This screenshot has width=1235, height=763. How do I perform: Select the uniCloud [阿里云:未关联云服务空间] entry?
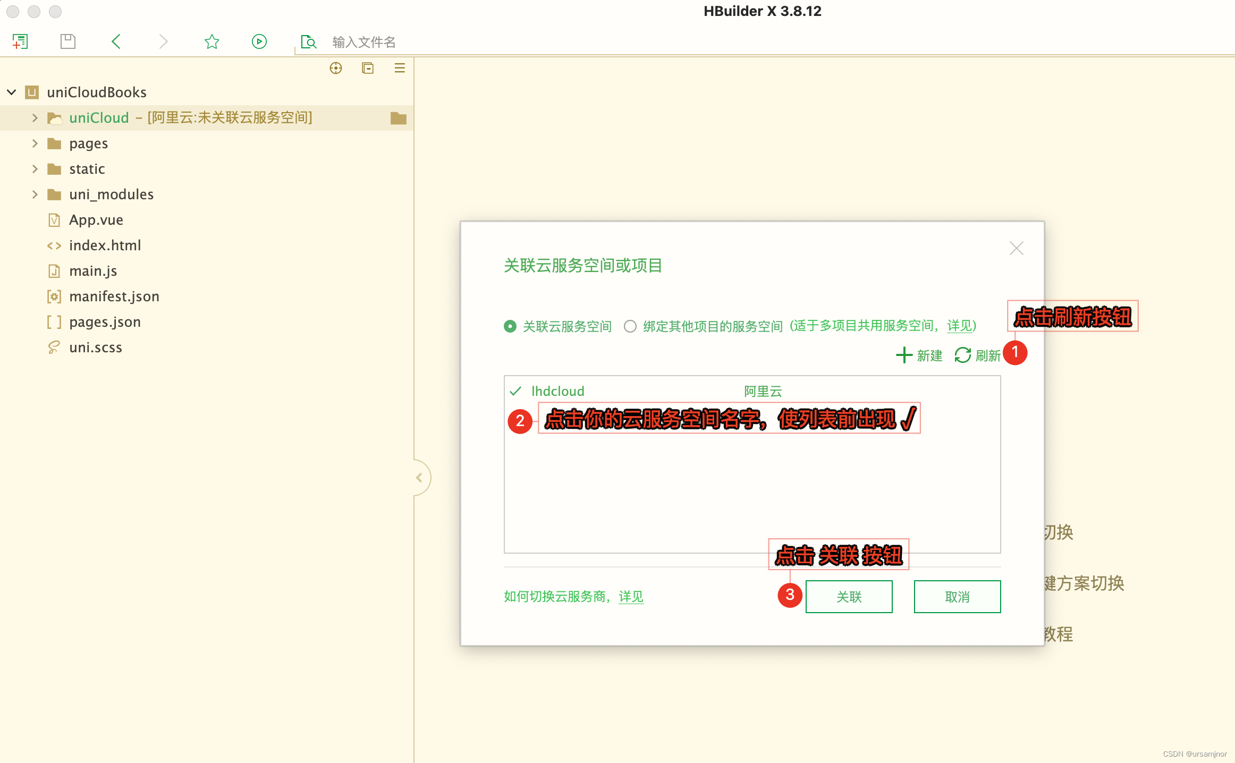(207, 118)
